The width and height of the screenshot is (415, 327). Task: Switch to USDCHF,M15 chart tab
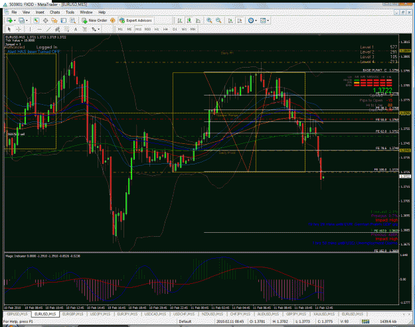click(184, 314)
